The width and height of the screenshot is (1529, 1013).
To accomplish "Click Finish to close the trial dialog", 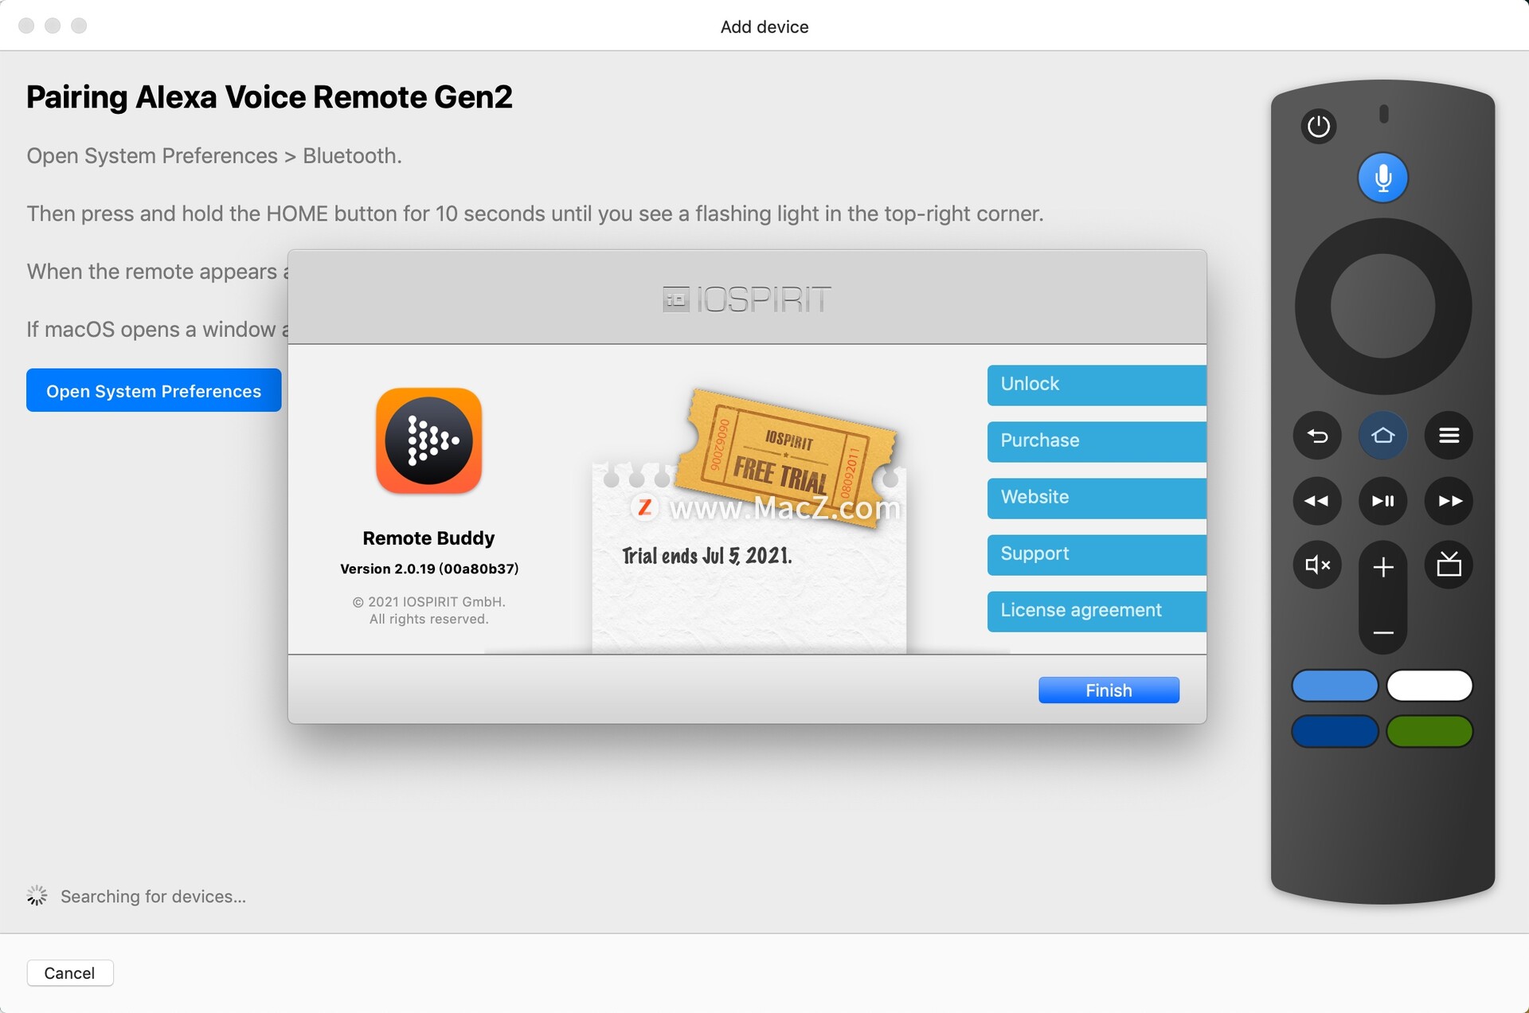I will click(x=1109, y=690).
